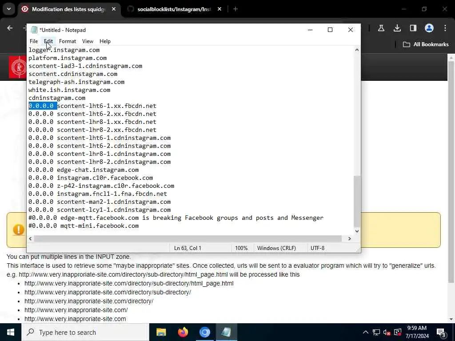Image resolution: width=455 pixels, height=341 pixels.
Task: Click the browser page scrollbar thumb
Action: tap(451, 172)
